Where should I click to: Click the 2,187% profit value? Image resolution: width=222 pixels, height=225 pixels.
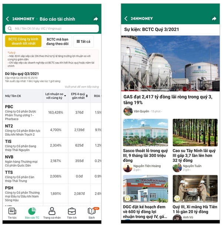coord(55,161)
